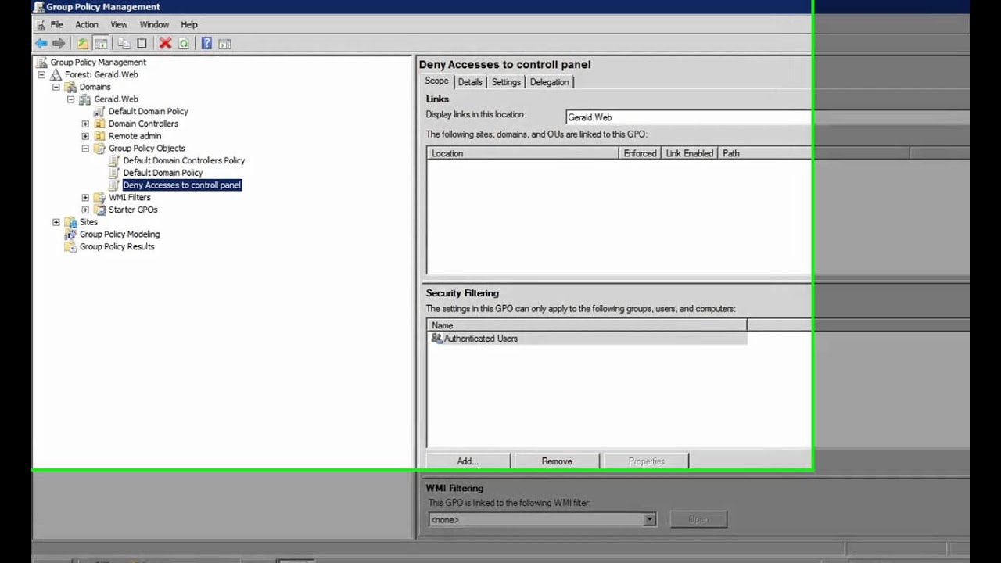The image size is (1001, 563).
Task: Click the Starter GPOs folder icon
Action: click(99, 210)
